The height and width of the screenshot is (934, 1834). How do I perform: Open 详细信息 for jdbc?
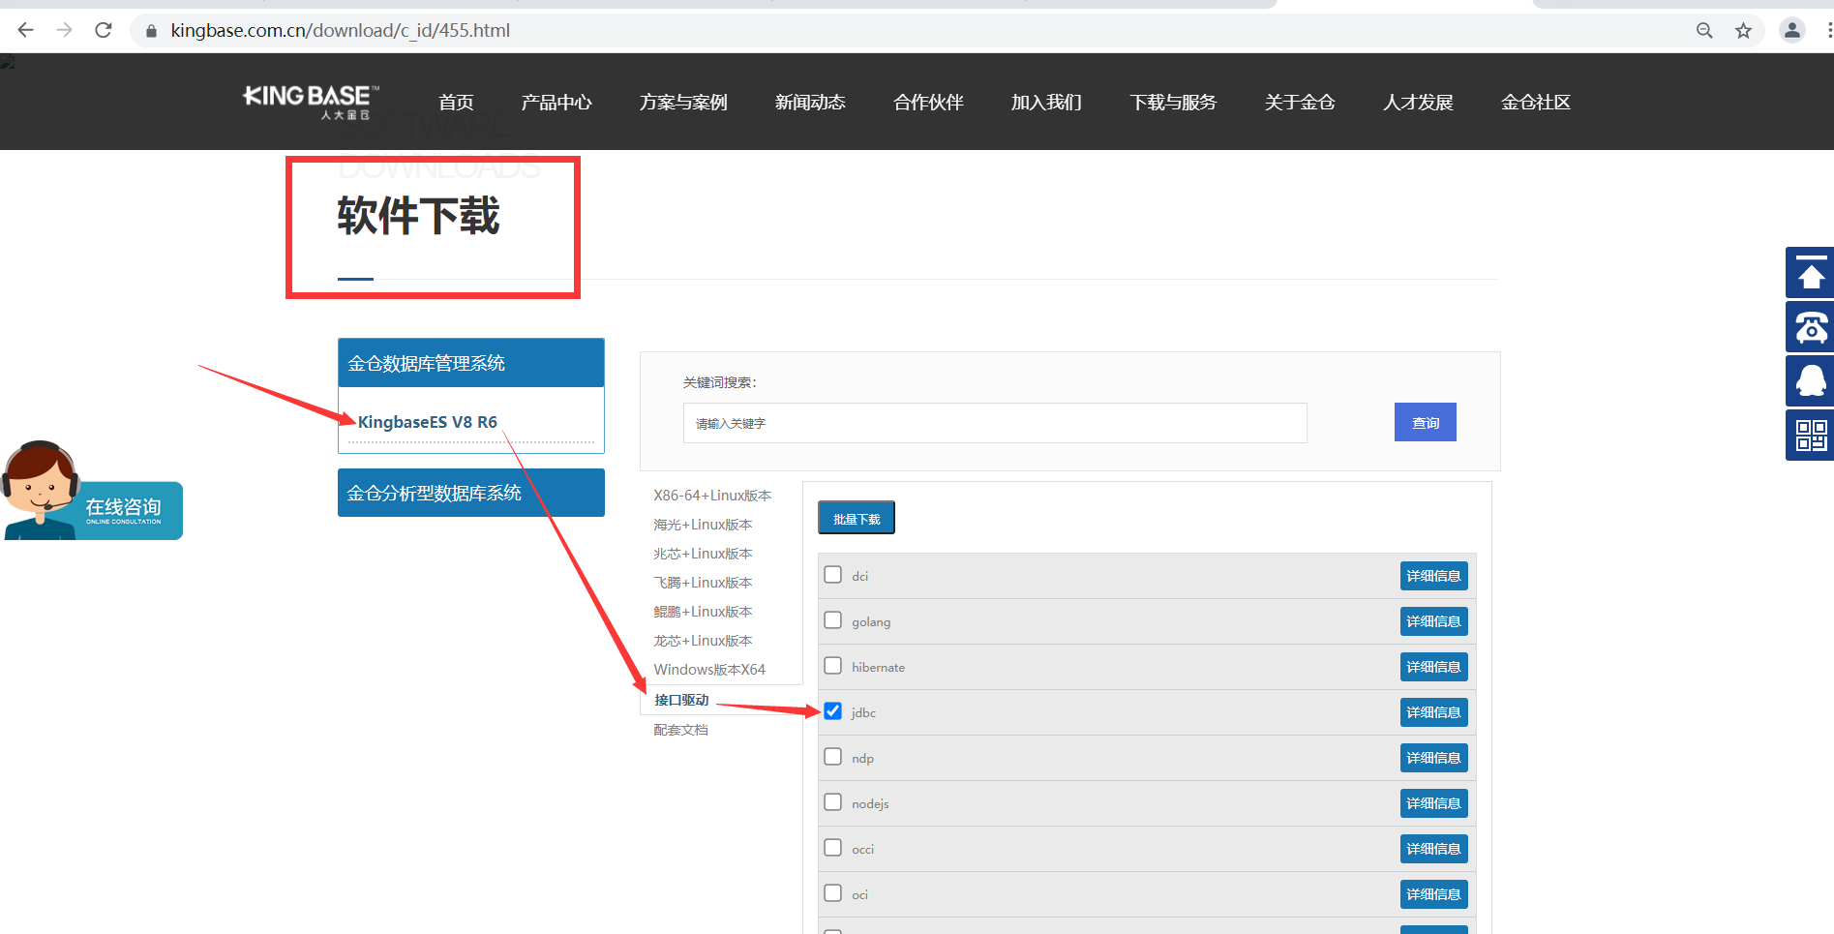(1433, 711)
